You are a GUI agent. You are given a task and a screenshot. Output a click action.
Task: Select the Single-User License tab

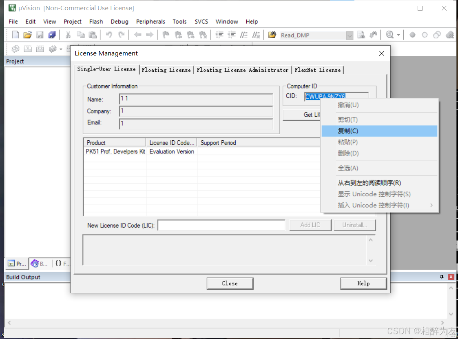[x=106, y=69]
